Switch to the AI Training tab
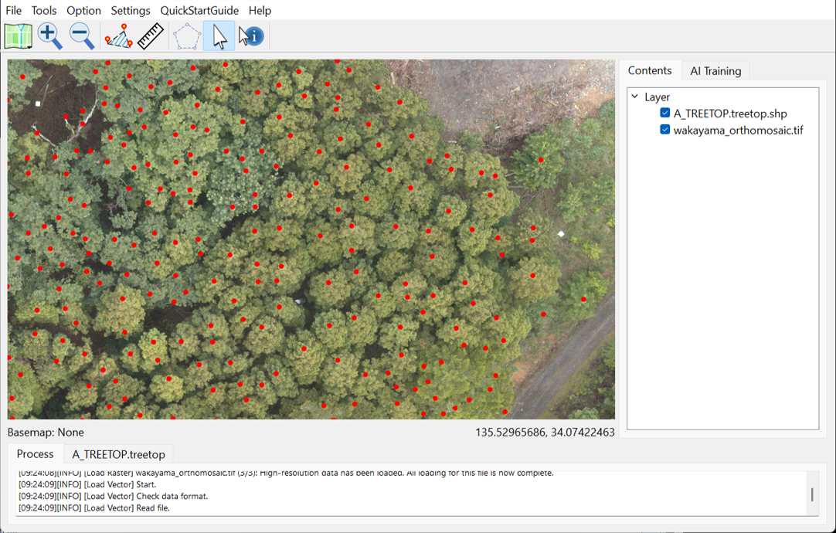 click(715, 70)
